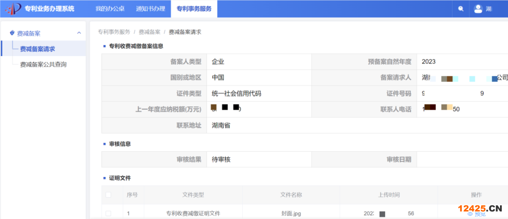Screen dimensions: 508x219
Task: Click the 证明文件 section heading
Action: [x=120, y=178]
